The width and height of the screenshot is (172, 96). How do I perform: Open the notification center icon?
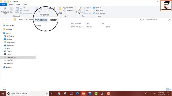[x=168, y=94]
